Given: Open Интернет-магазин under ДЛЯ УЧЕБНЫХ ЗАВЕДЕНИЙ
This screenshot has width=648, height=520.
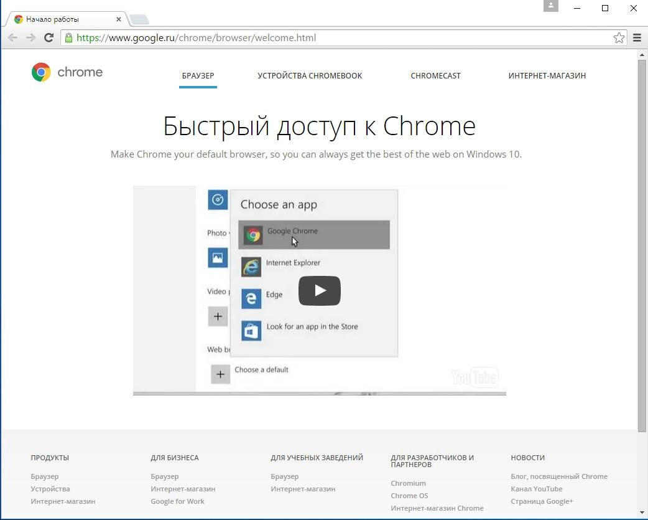Looking at the screenshot, I should click(303, 489).
